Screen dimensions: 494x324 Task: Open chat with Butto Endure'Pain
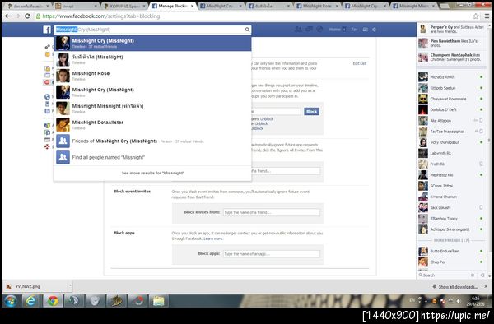451,252
